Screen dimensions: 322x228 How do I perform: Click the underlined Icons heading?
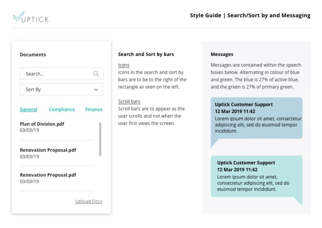tap(124, 65)
